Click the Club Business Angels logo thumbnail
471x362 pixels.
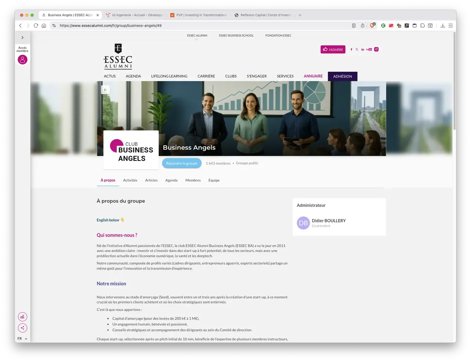pos(131,150)
